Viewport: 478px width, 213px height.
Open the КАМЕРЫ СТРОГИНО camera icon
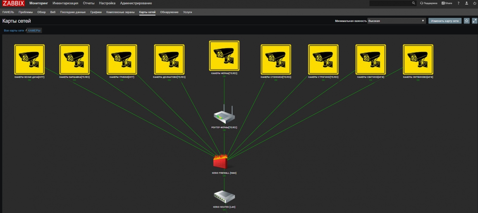tap(323, 60)
